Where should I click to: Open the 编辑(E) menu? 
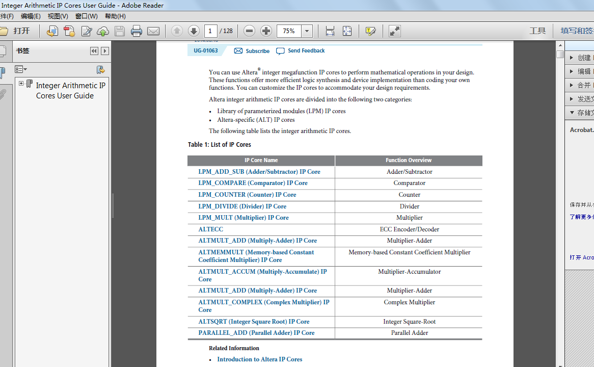(31, 16)
